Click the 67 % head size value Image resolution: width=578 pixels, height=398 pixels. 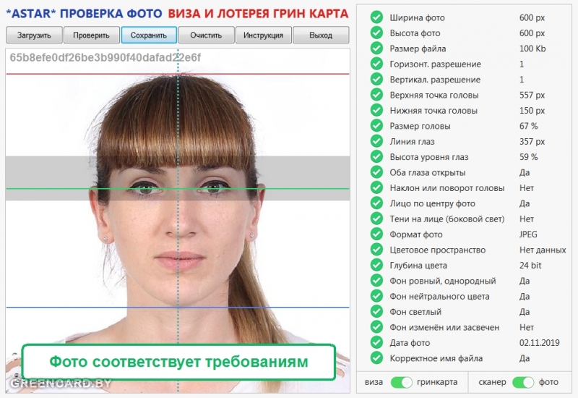(528, 126)
